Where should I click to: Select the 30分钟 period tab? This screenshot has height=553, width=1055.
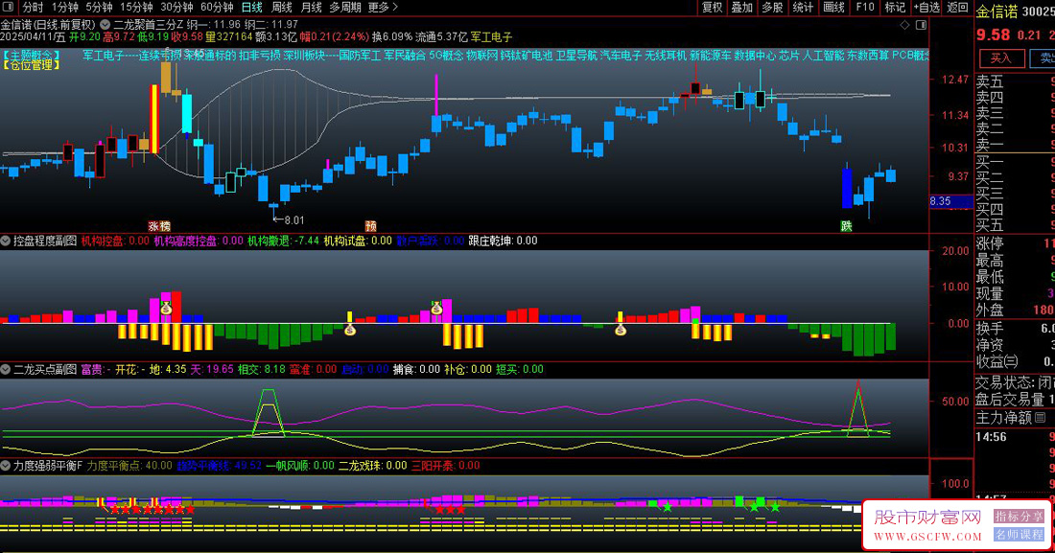point(177,8)
